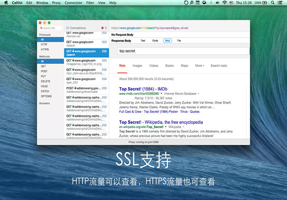Click the battery status icon
Screen dimensions: 287x200
tap(265, 3)
